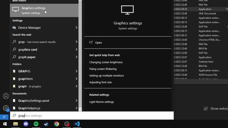Expand the GraphicsSettings.asset arrow

[76, 101]
